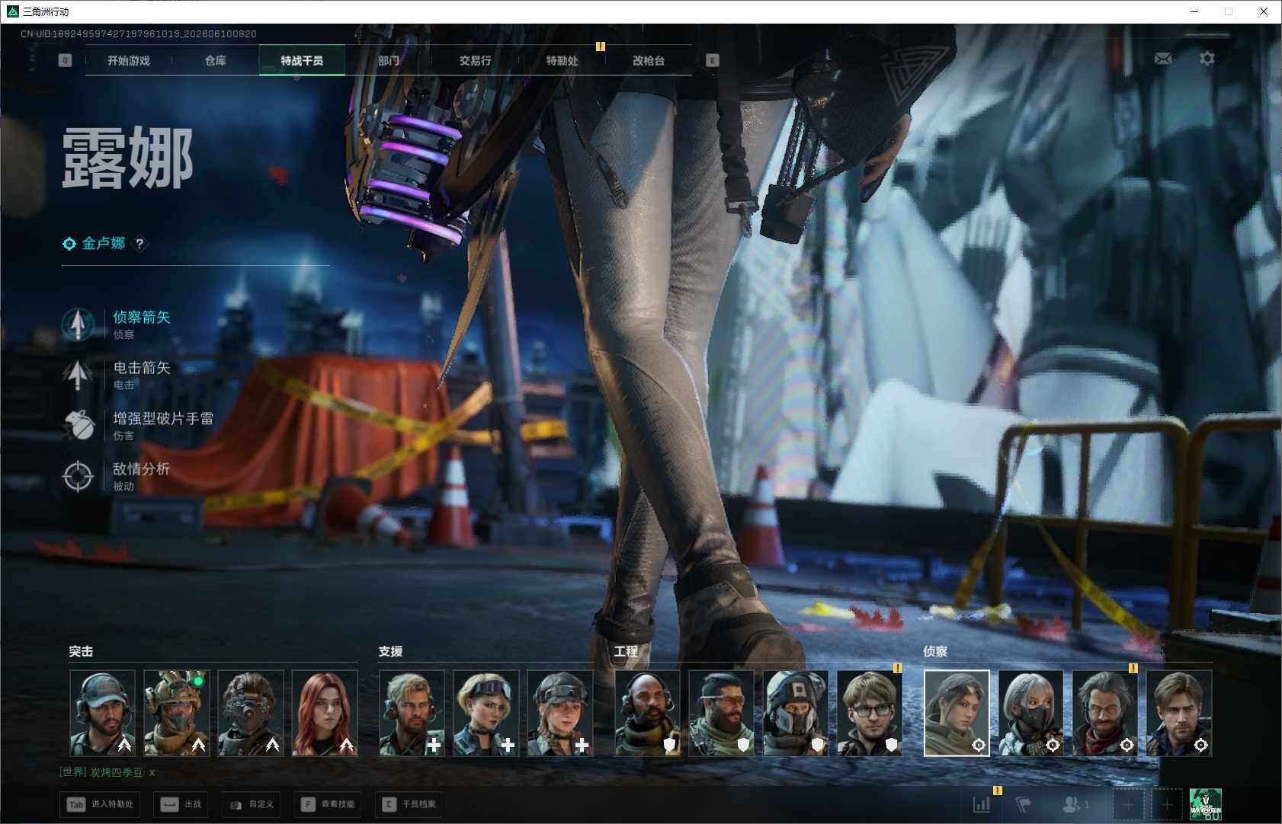Select the blonde 支援 operator with goggles on head
Image resolution: width=1282 pixels, height=824 pixels.
tap(486, 714)
